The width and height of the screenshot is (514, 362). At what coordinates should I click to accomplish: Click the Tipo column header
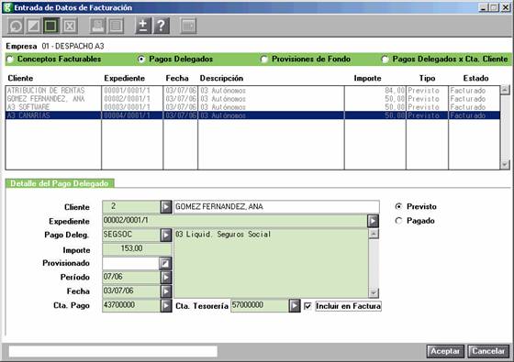pyautogui.click(x=427, y=78)
